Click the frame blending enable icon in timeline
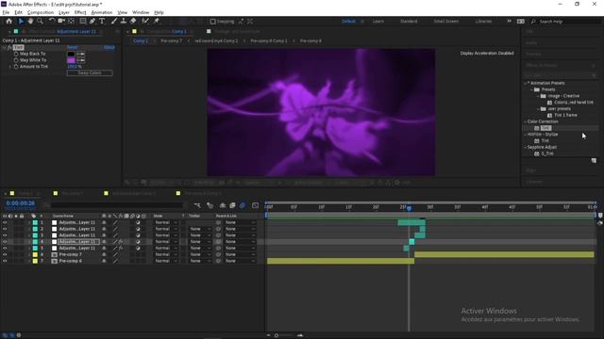 click(232, 205)
